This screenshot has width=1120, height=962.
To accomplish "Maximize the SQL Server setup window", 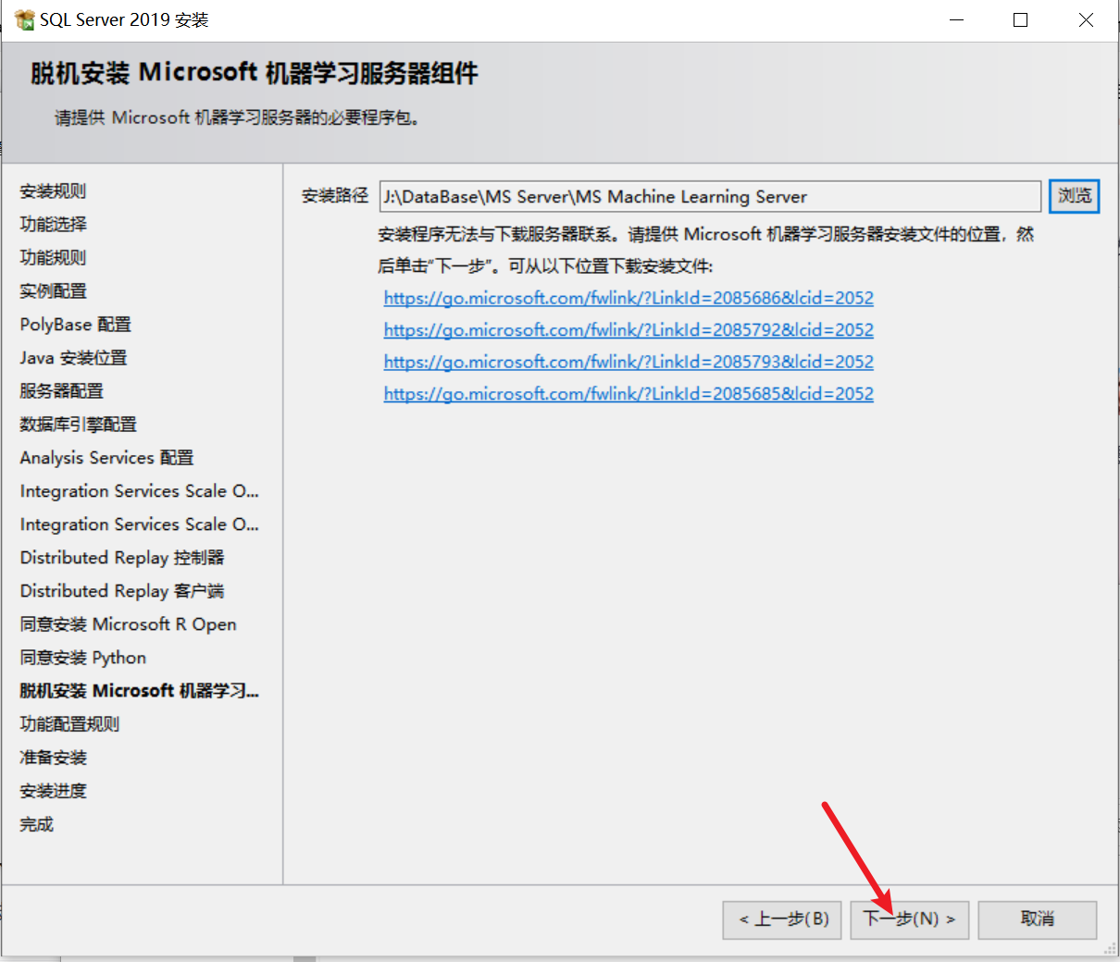I will tap(1020, 19).
